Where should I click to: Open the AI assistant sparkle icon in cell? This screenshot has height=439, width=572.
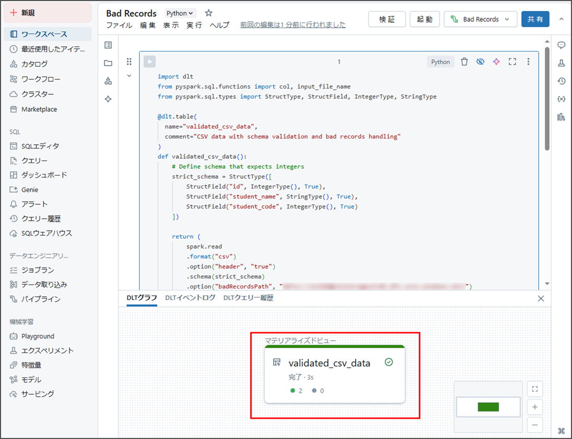496,61
